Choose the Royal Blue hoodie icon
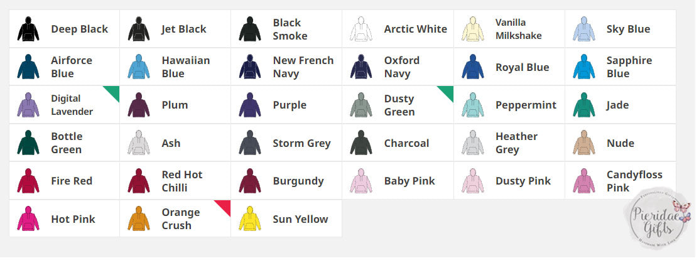The height and width of the screenshot is (263, 699). pyautogui.click(x=472, y=67)
